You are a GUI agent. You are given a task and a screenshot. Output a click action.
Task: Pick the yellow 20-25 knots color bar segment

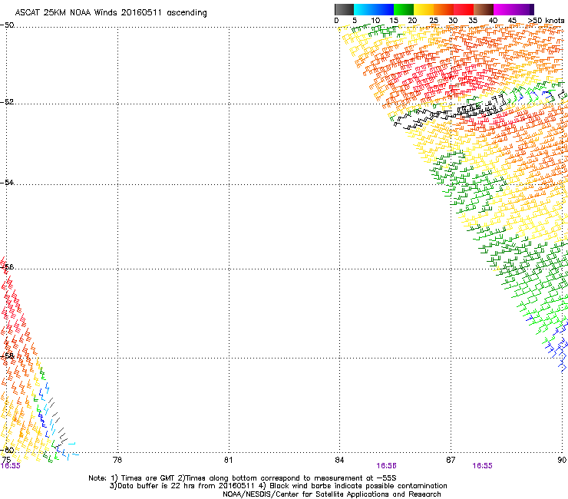424,9
